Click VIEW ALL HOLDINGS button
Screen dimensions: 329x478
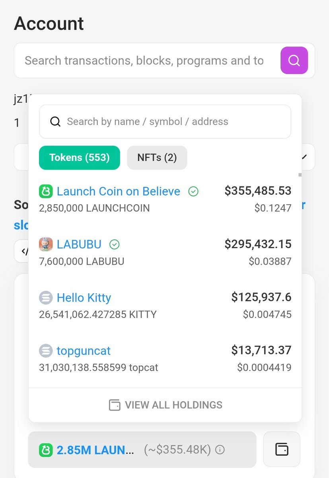(165, 405)
